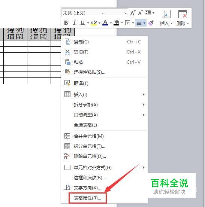Open the 单元格对齐方式(G) submenu

[104, 168]
